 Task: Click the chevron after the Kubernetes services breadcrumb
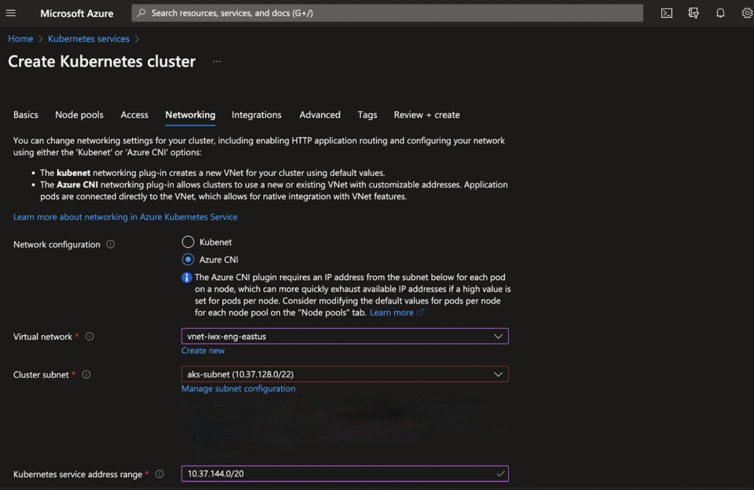click(137, 39)
